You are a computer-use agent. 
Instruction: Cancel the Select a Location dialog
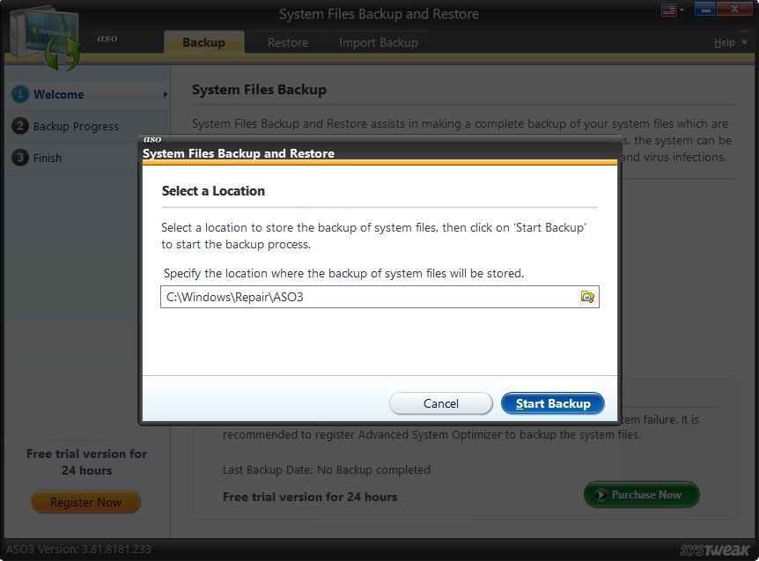point(440,403)
